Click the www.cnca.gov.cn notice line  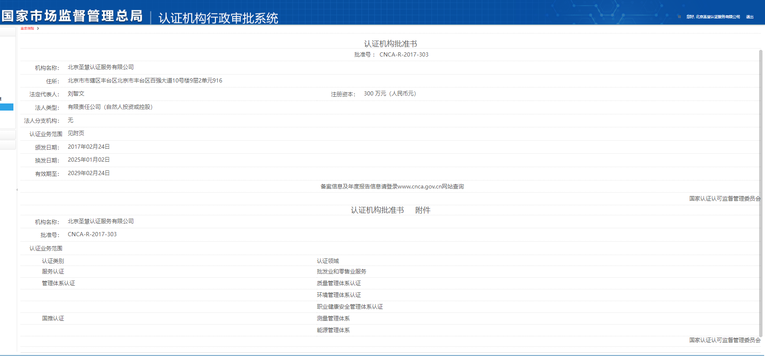point(392,186)
